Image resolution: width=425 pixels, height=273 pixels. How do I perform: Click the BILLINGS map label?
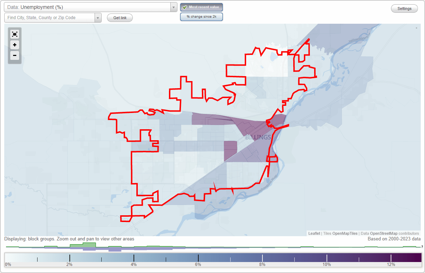tap(258, 137)
